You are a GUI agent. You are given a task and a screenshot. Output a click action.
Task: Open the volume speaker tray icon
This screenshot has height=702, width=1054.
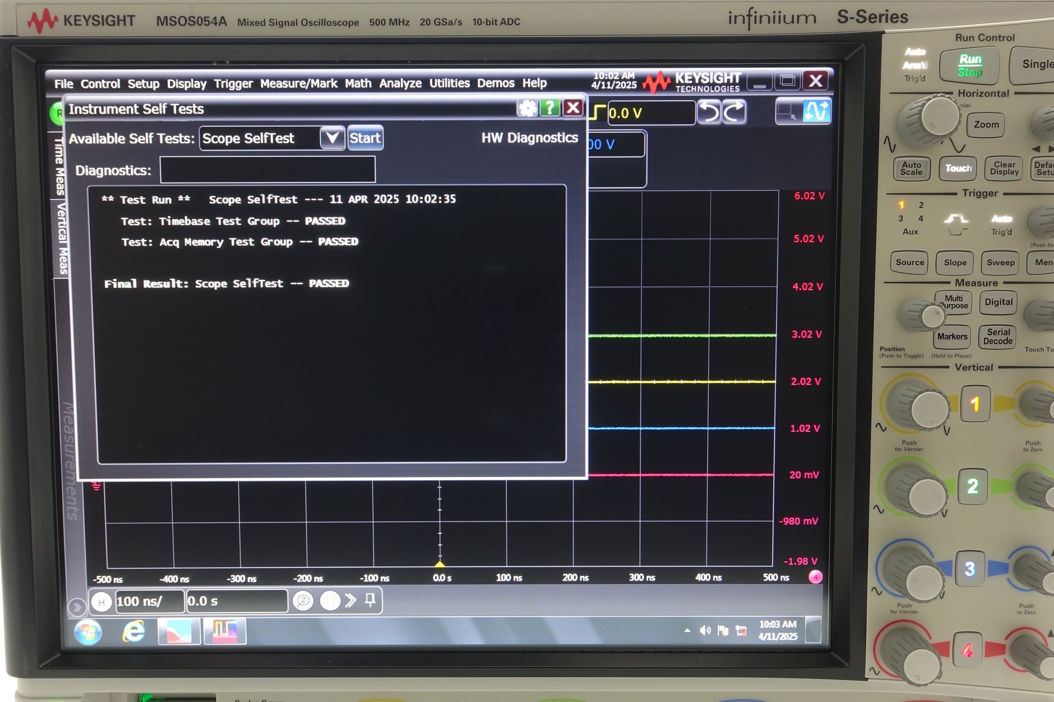pos(705,630)
